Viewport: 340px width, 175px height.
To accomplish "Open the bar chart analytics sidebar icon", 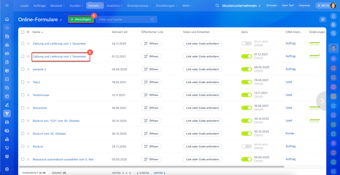I will coord(7,139).
